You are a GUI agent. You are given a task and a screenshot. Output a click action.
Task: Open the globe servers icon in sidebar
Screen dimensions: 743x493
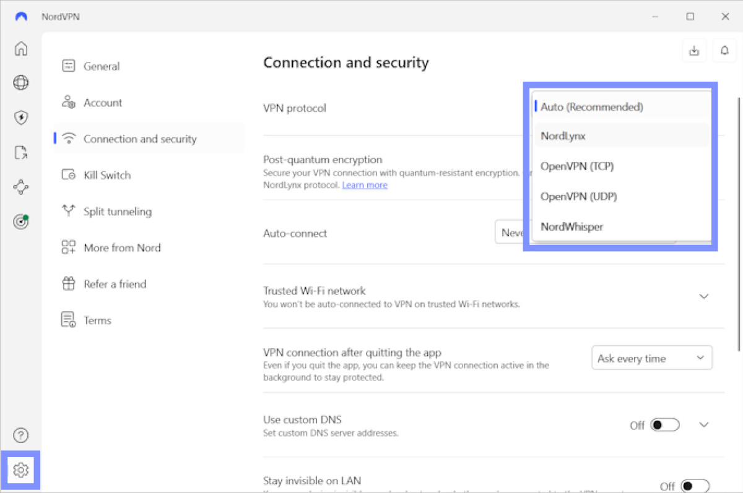click(x=21, y=82)
